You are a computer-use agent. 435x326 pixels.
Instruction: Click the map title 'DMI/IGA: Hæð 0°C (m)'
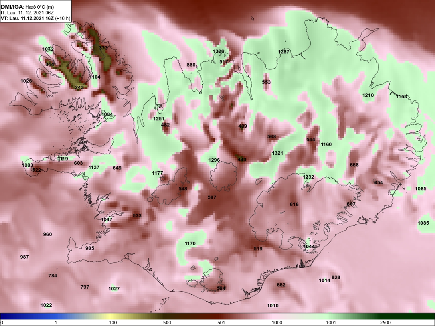(x=27, y=7)
